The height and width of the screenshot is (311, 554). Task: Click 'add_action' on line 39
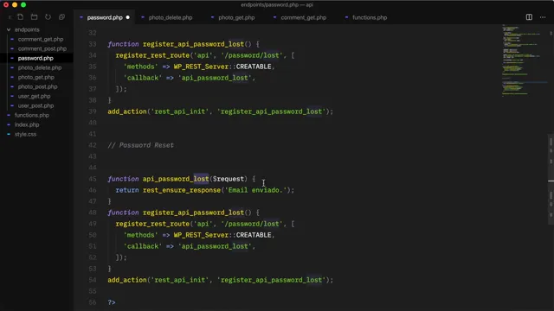127,111
